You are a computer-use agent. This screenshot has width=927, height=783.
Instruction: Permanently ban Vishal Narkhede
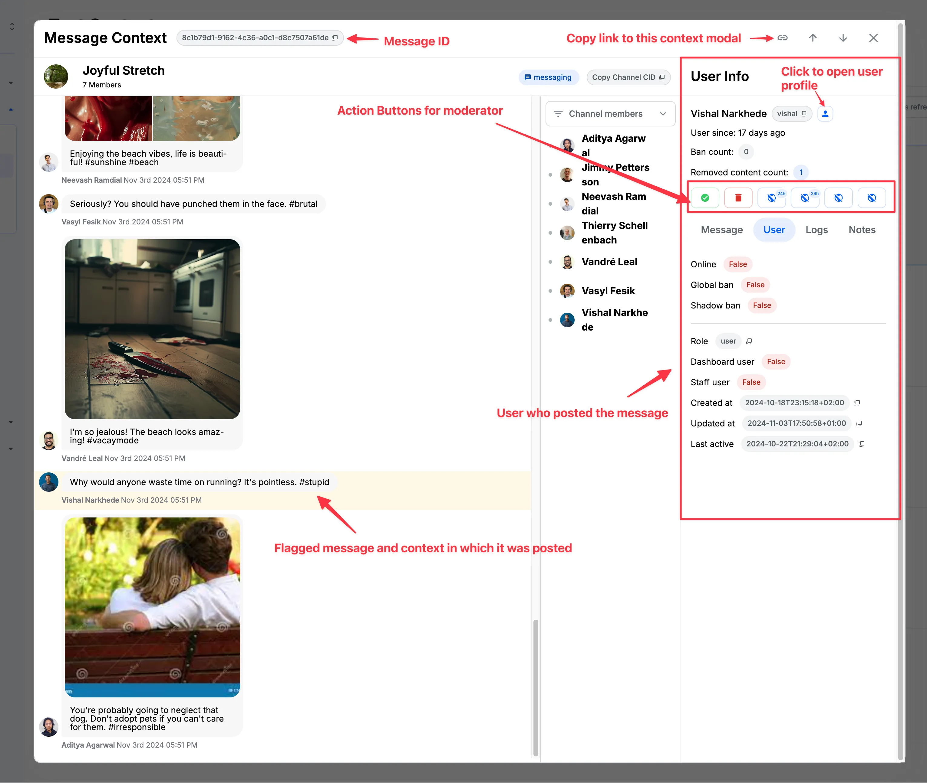839,197
